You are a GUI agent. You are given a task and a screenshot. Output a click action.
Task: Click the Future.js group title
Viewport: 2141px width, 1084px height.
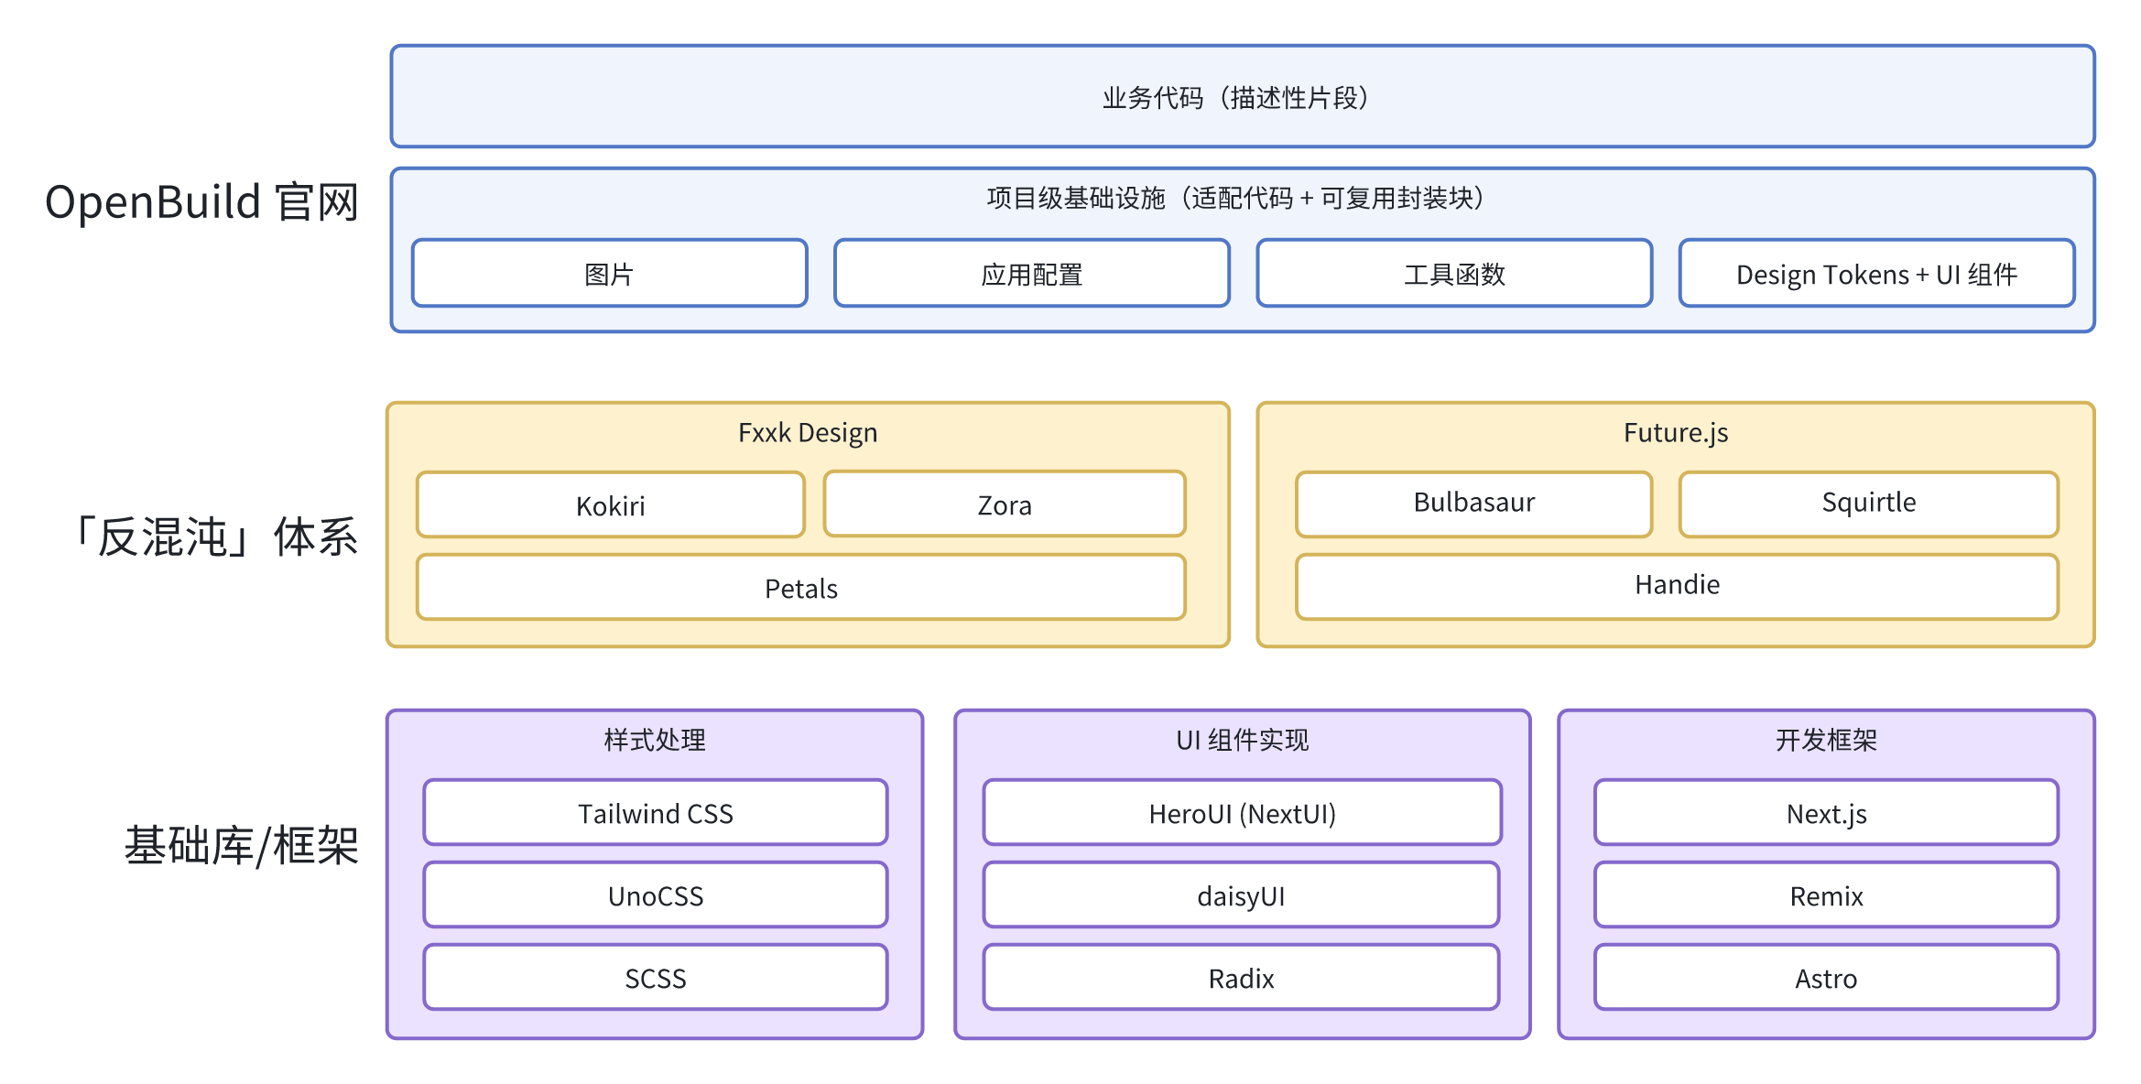coord(1676,432)
